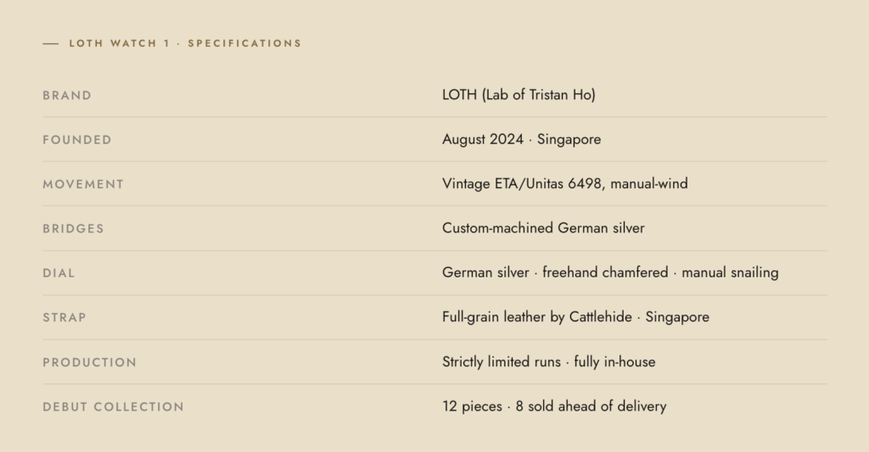Click the 8 sold ahead of delivery text
The width and height of the screenshot is (869, 452).
pyautogui.click(x=591, y=406)
